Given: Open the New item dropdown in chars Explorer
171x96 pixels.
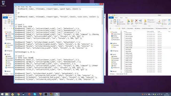Looking at the screenshot, I should [151, 20].
